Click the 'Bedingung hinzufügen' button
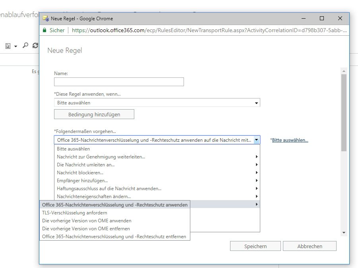This screenshot has height=268, width=358. click(x=94, y=114)
